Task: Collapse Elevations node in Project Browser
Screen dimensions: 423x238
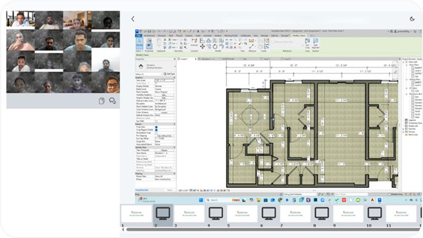Action: click(407, 94)
